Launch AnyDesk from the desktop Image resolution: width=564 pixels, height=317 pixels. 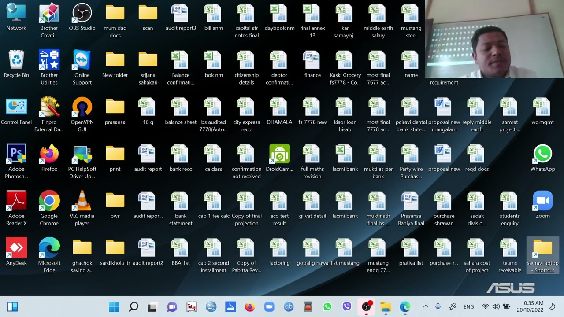point(16,252)
